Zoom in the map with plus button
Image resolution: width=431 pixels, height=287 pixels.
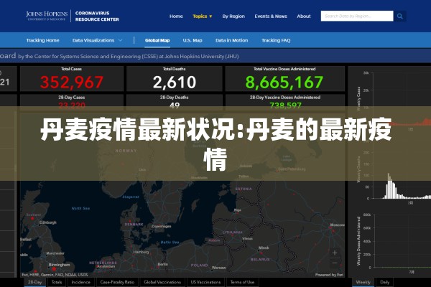coord(335,253)
